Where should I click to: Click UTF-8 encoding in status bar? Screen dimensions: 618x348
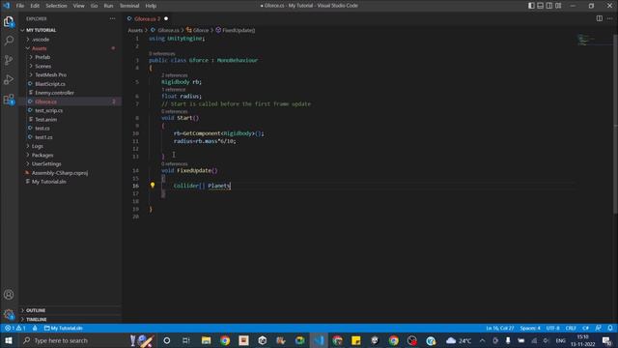click(x=552, y=328)
